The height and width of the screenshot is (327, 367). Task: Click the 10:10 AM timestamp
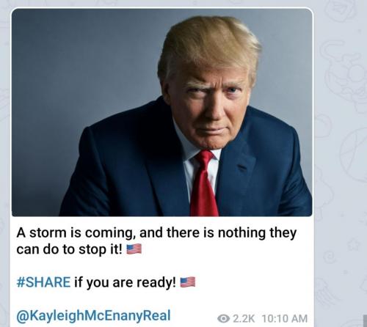285,318
